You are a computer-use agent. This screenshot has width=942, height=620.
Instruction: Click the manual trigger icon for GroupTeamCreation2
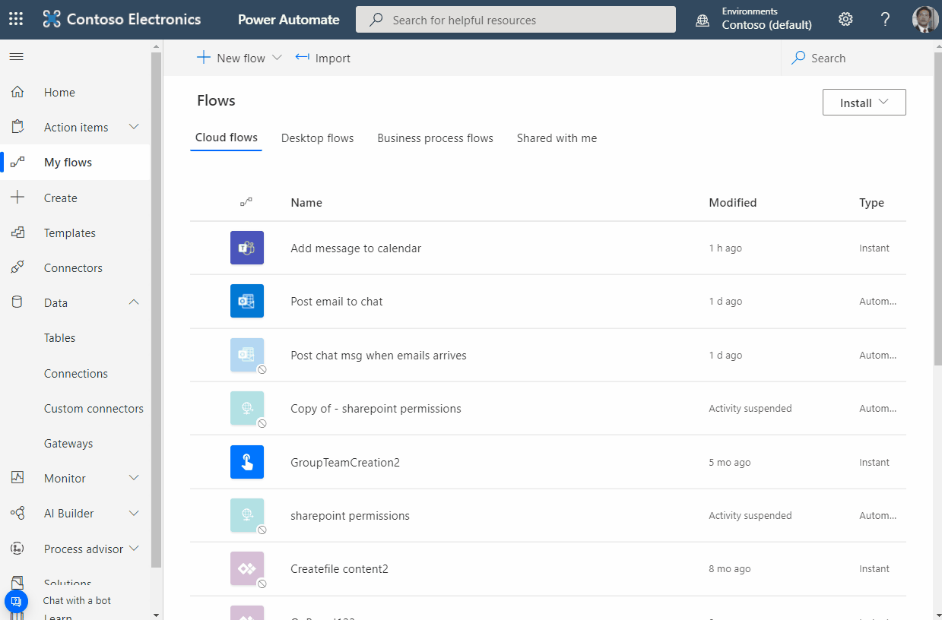point(247,462)
